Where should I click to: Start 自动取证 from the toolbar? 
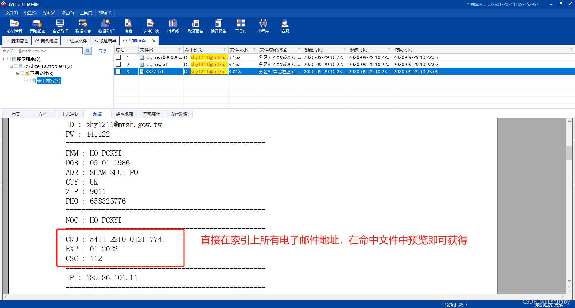click(x=60, y=26)
